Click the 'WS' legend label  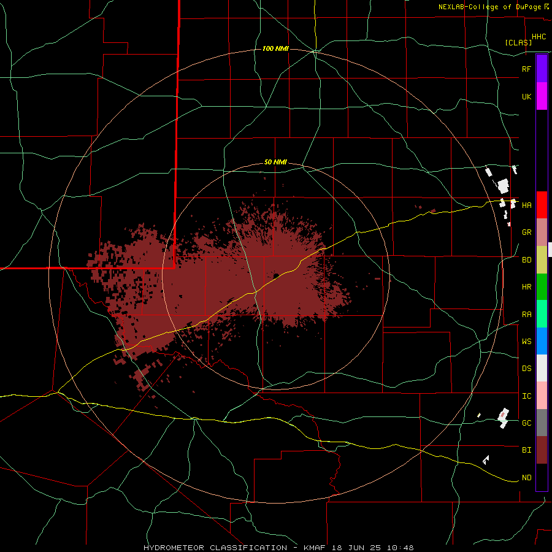tap(526, 342)
